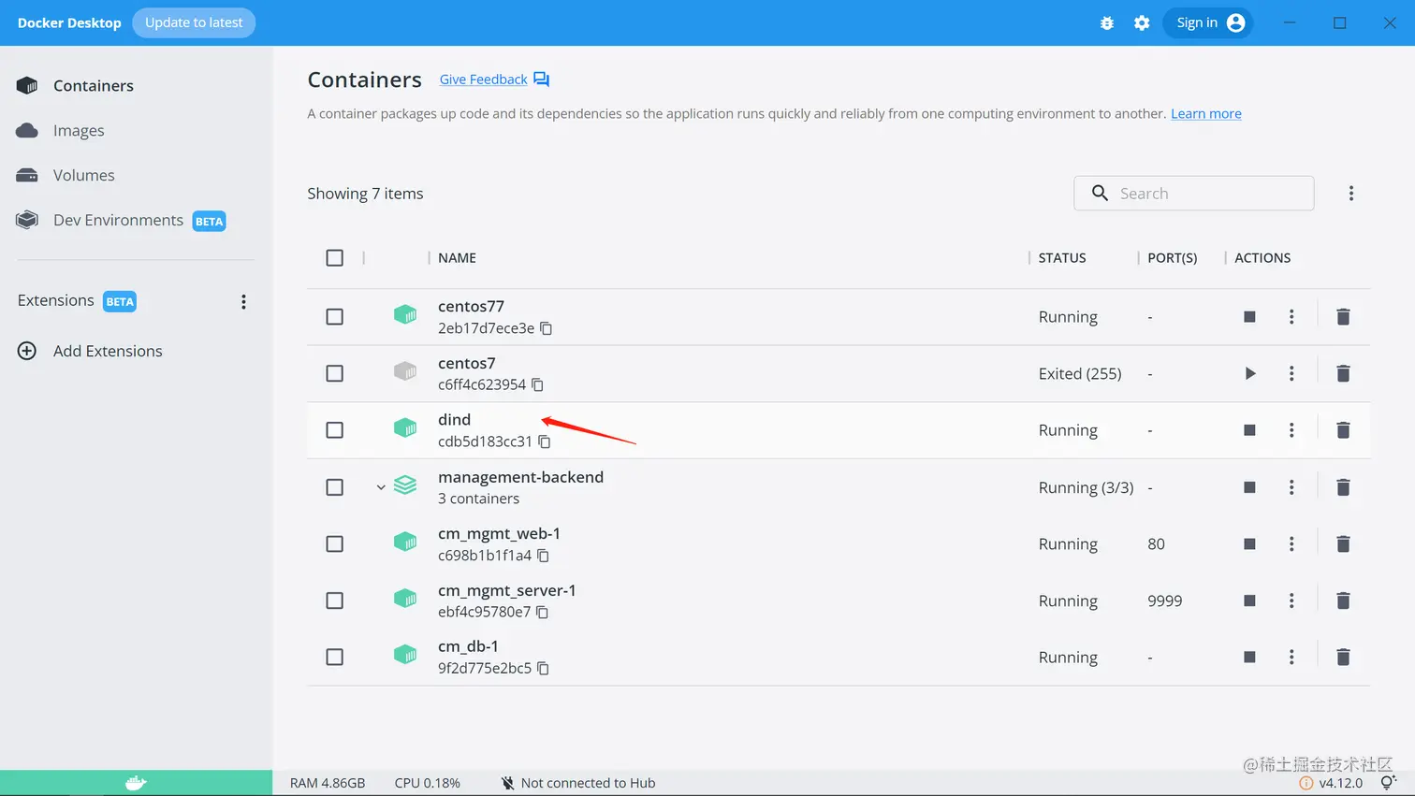Stop the cm_mgmt_web-1 container
Viewport: 1415px width, 796px height.
coord(1249,544)
